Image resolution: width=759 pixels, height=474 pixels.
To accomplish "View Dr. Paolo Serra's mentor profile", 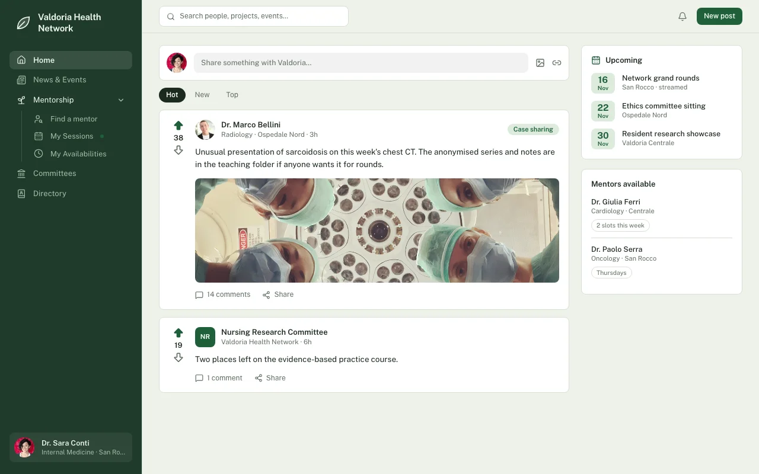I will tap(617, 249).
